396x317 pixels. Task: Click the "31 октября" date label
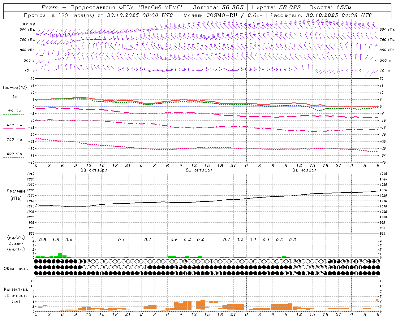coord(199,170)
